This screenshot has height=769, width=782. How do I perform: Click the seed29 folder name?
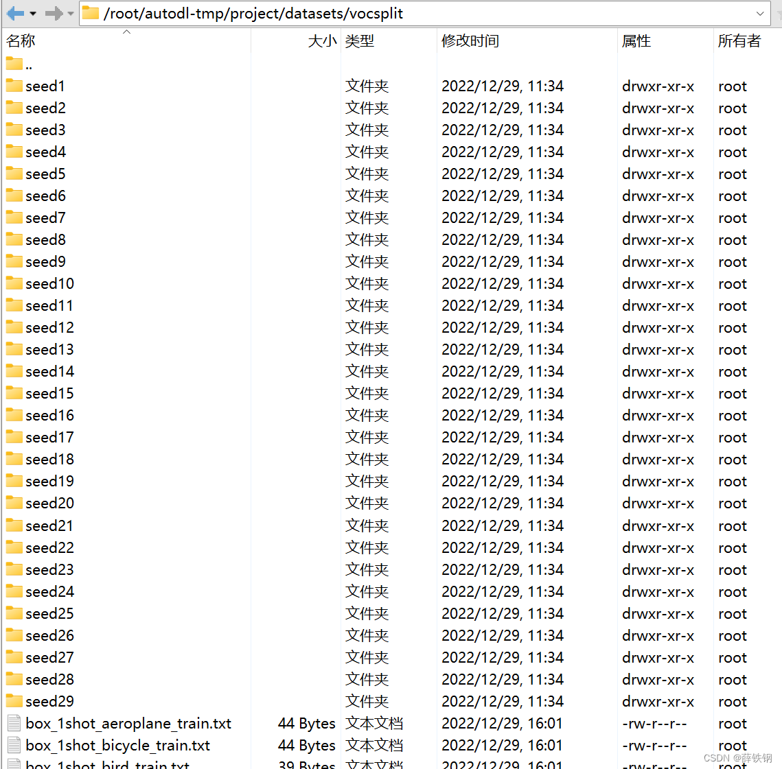[50, 700]
